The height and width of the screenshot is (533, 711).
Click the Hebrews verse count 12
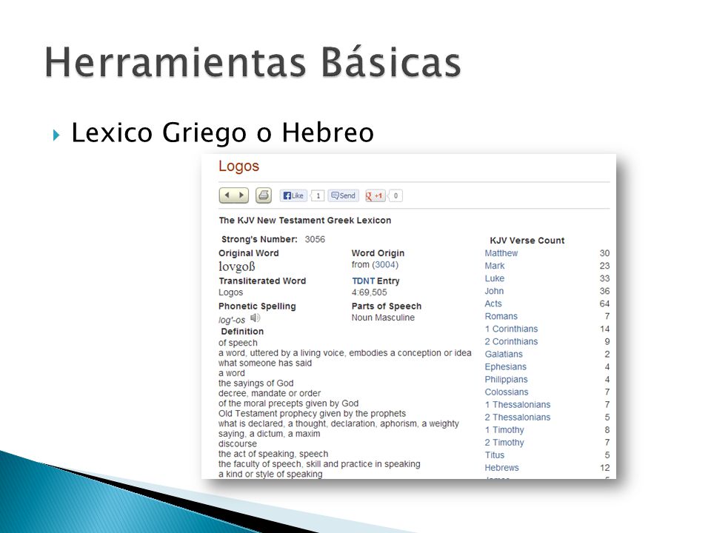[604, 468]
